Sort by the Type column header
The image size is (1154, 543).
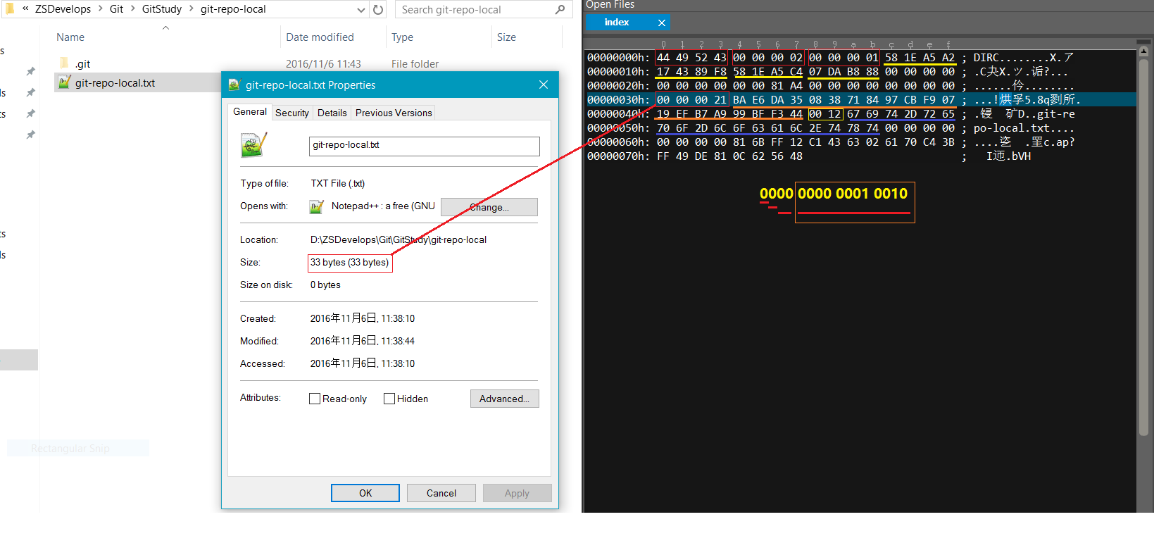(x=402, y=37)
